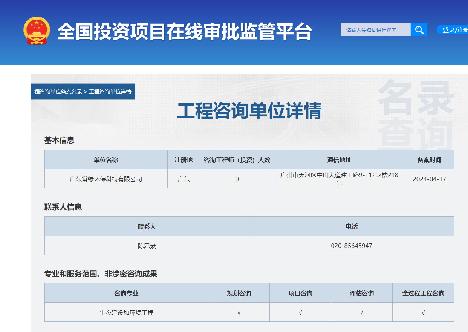Click the checkmark under 项目咨询

tap(300, 312)
